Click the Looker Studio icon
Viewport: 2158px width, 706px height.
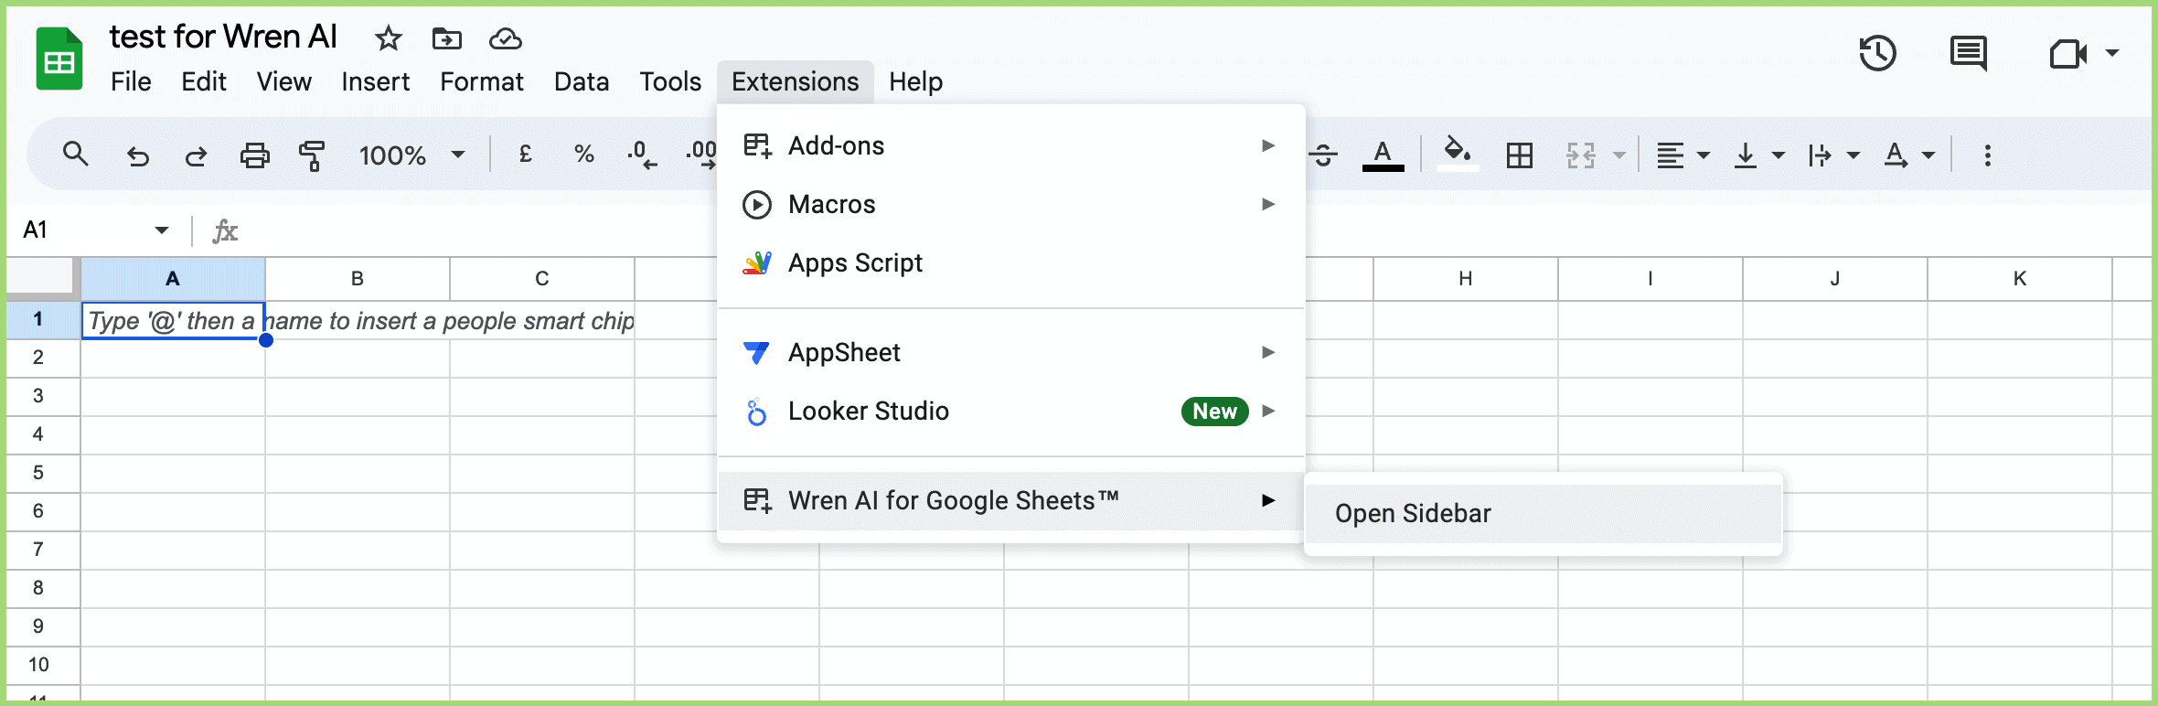pos(757,412)
